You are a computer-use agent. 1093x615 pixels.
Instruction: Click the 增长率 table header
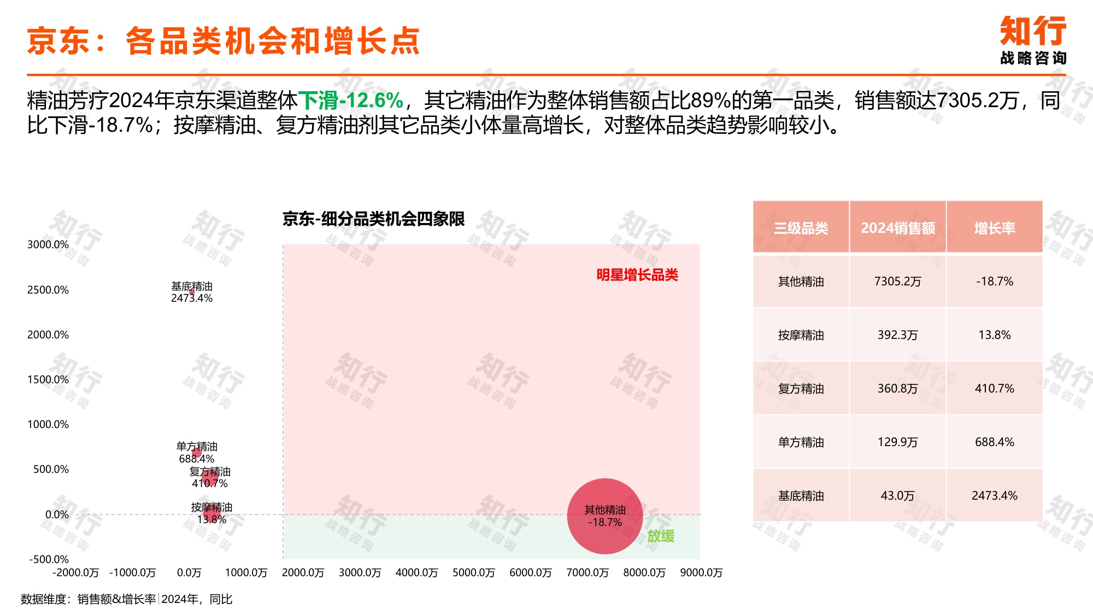[995, 227]
